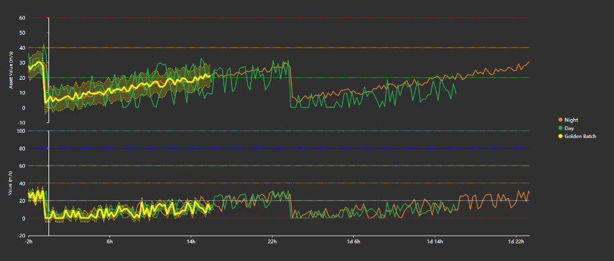Click the '6h' time axis label
Screen dimensions: 614x261
(109, 242)
